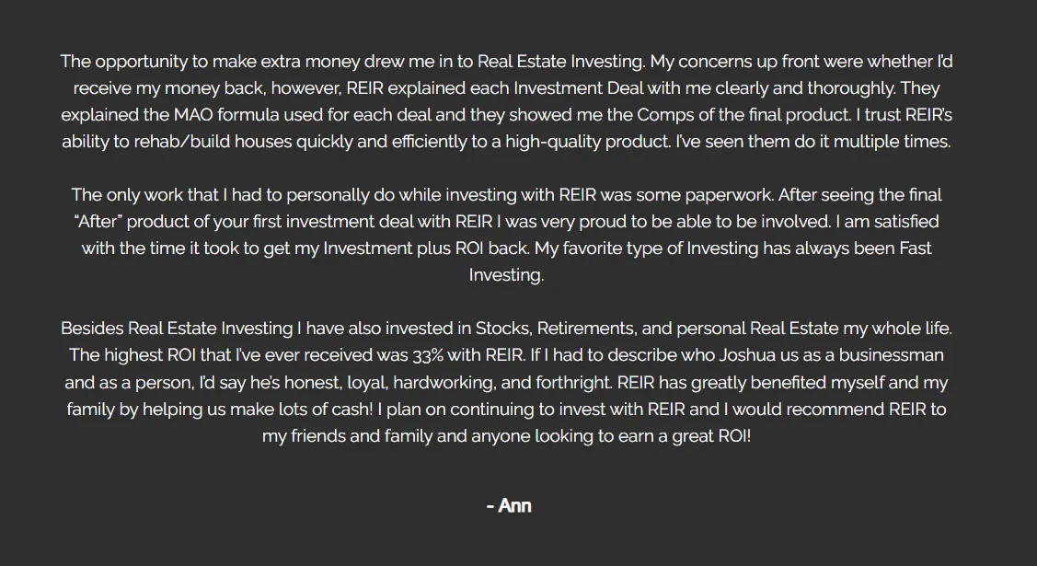Screen dimensions: 1037x566
Task: Click the words "Investment plus ROI back"
Action: 426,248
